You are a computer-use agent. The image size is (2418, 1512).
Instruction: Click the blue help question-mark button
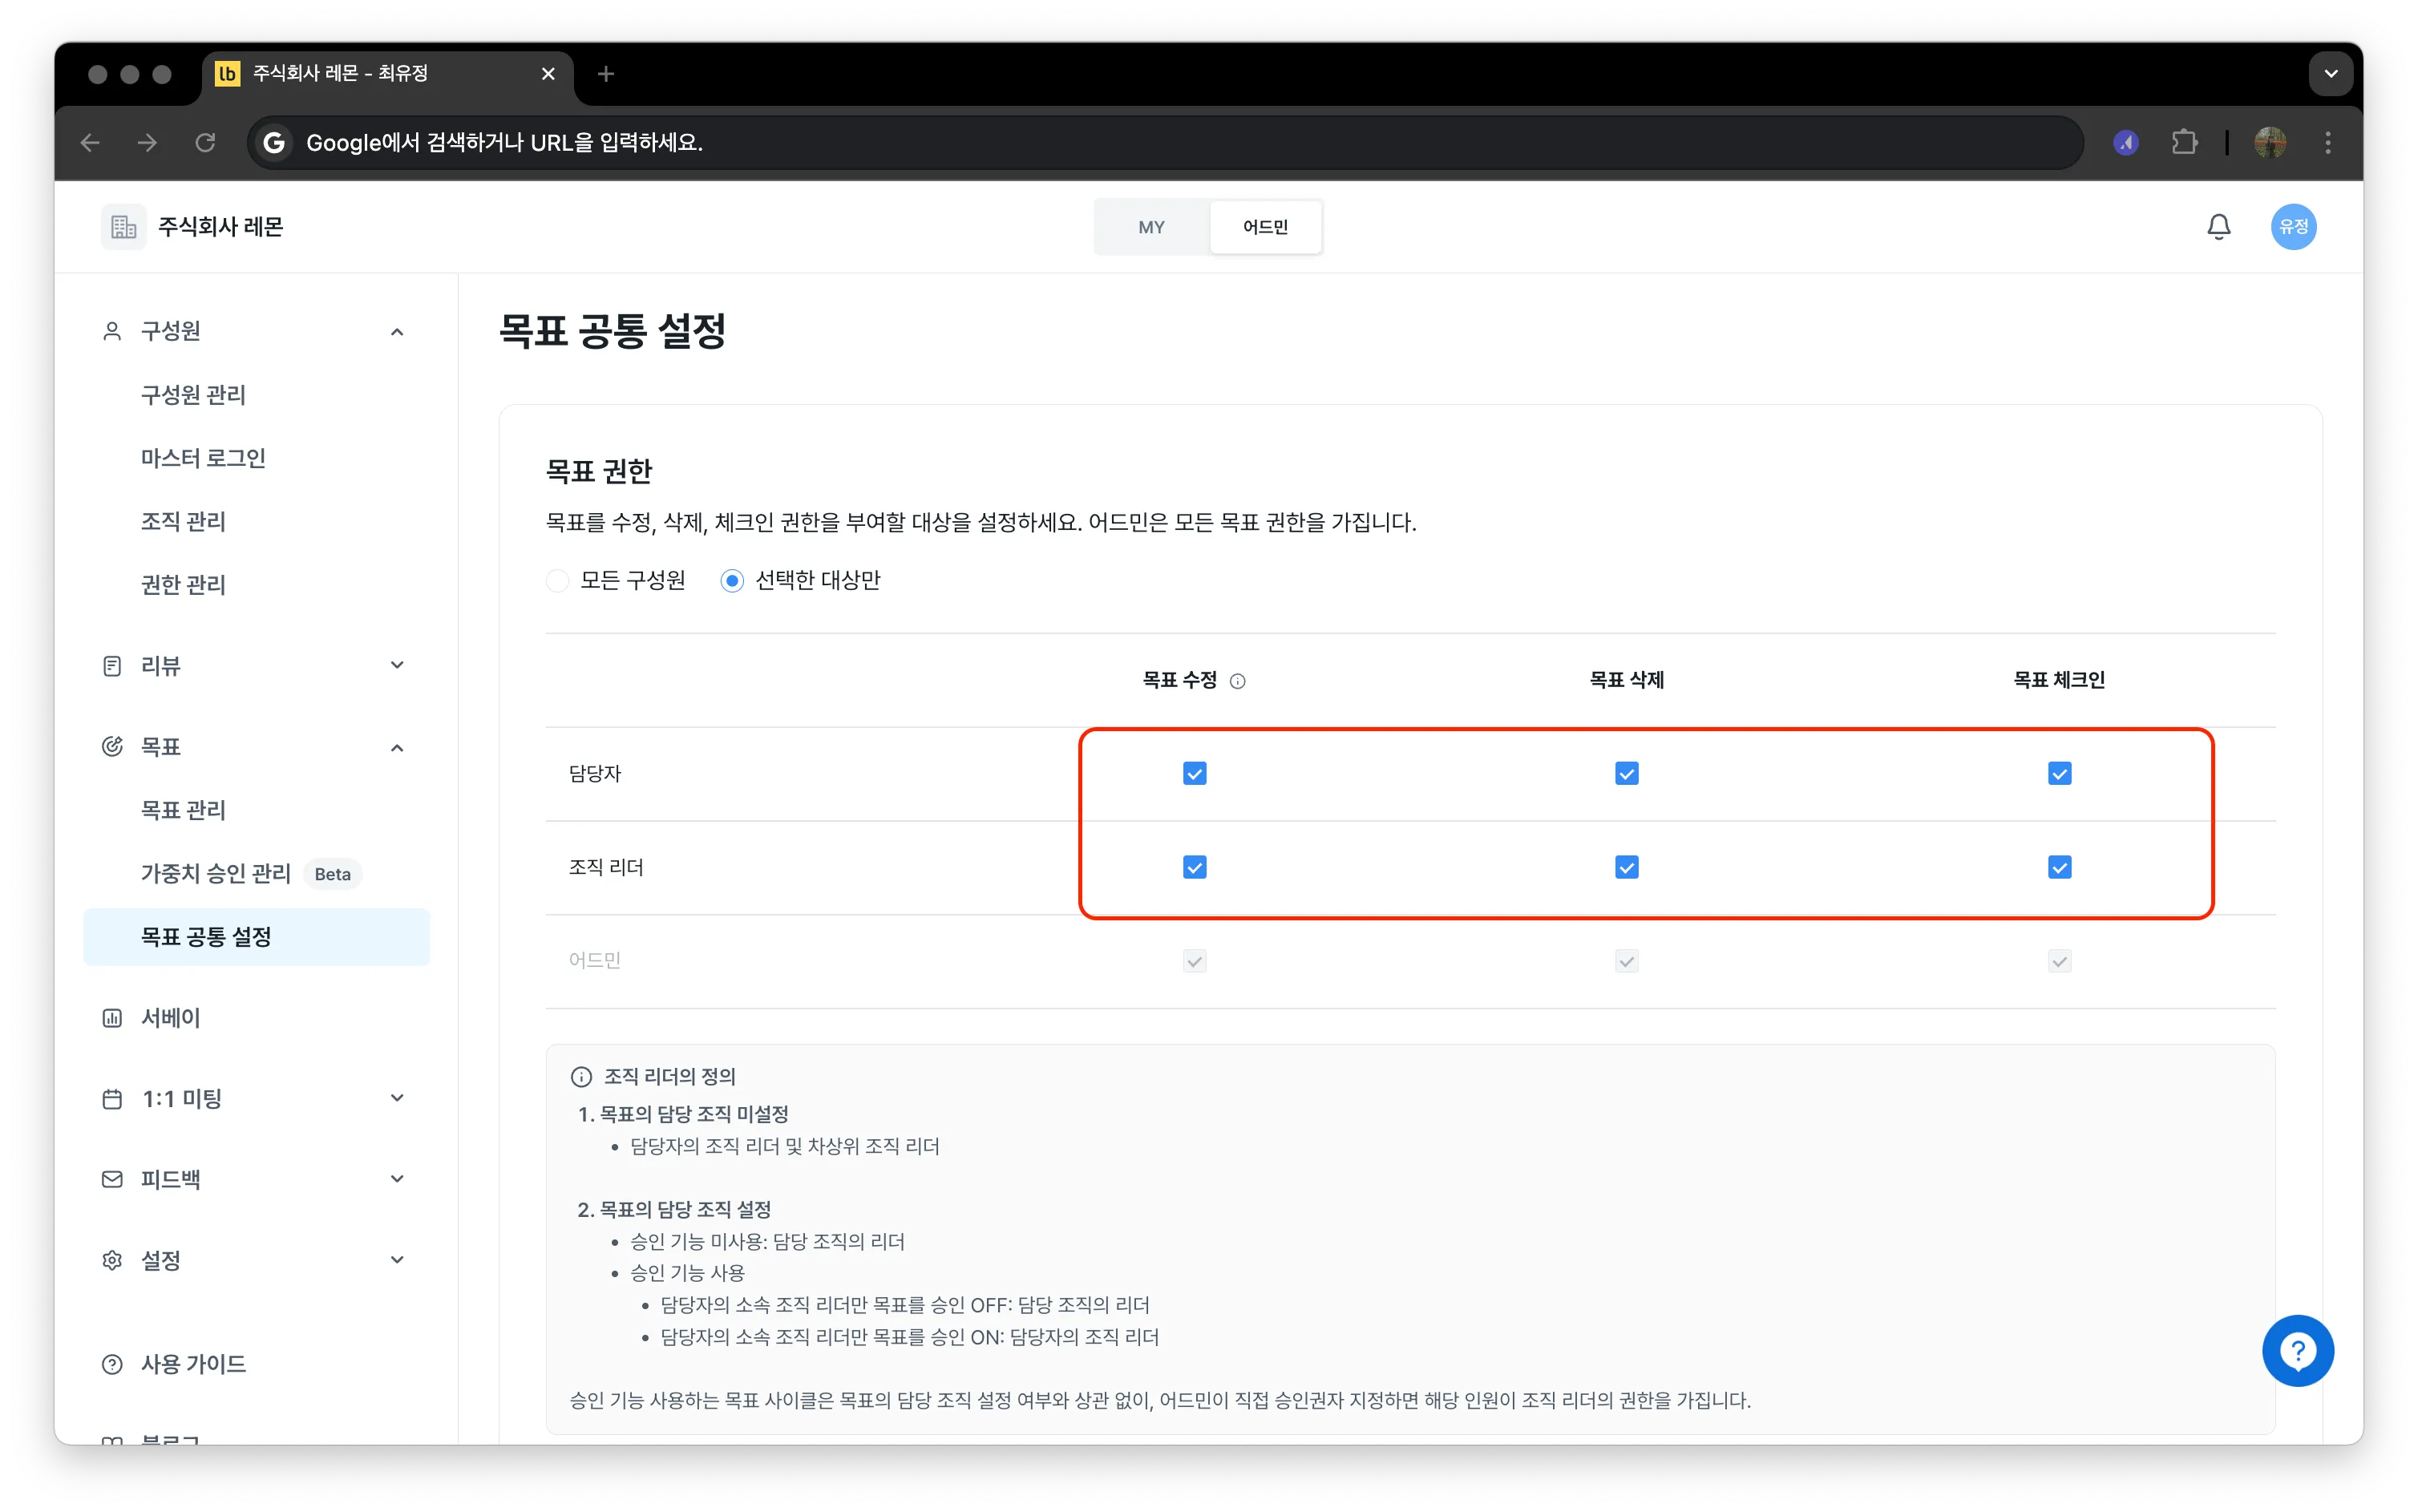click(x=2298, y=1350)
